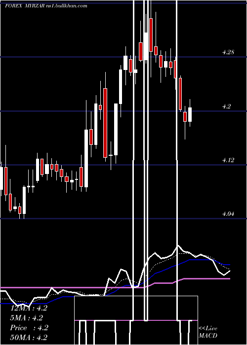247x345 pixels.
Task: Click the 5MA : 4.2 legend entry
Action: pos(27,318)
